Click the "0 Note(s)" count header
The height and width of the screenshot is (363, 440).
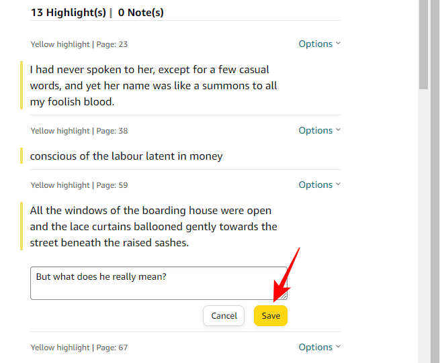pos(141,13)
